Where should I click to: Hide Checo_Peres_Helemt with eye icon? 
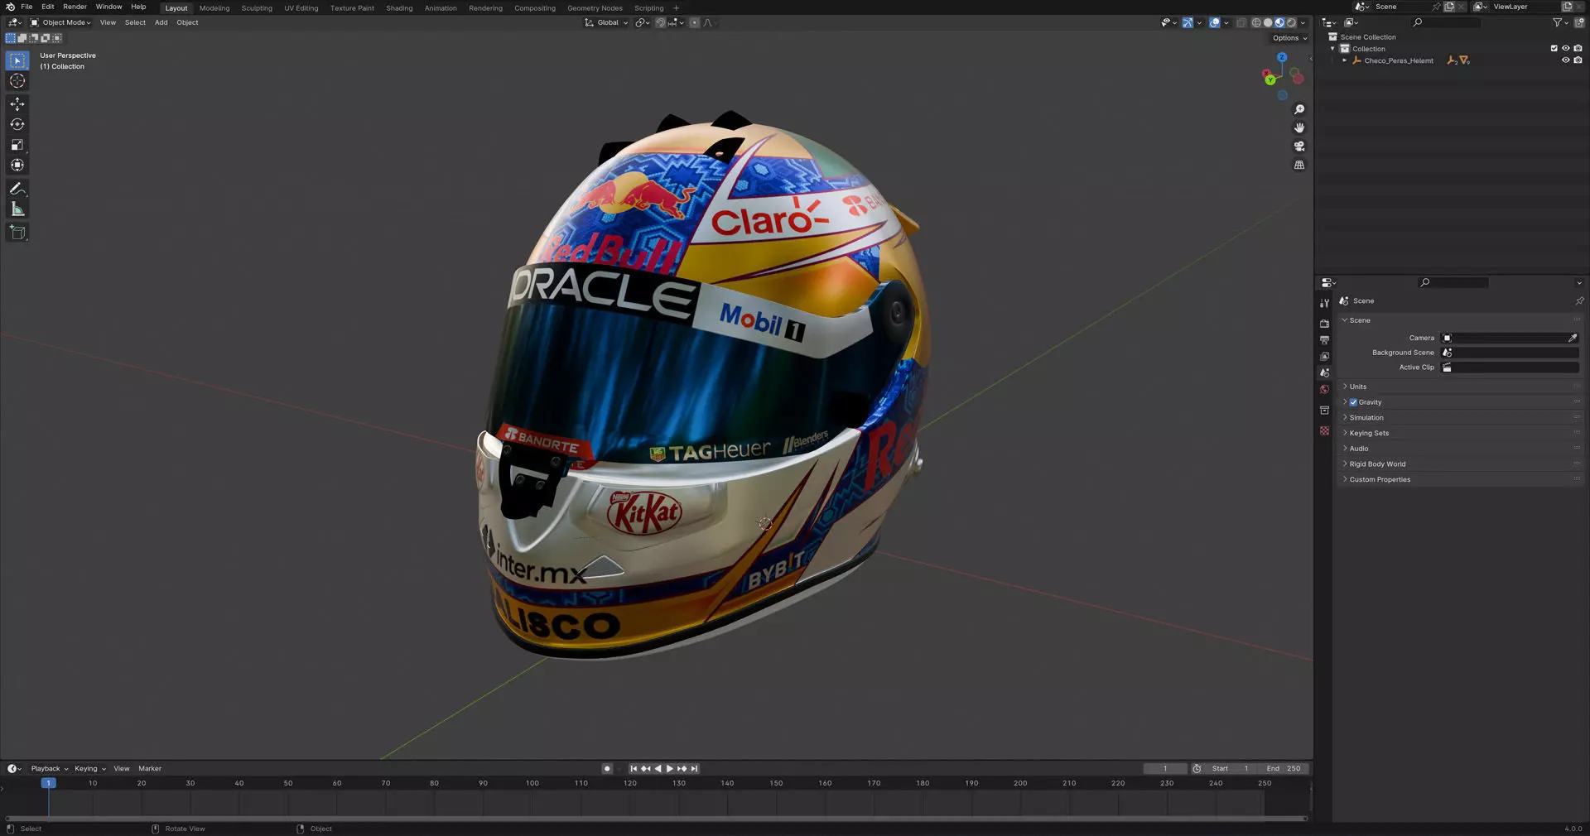coord(1565,60)
